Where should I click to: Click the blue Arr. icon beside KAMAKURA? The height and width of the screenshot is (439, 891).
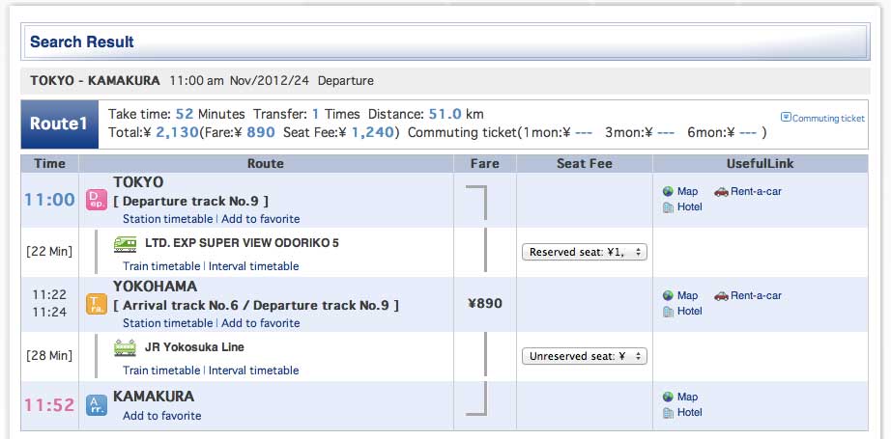click(97, 405)
